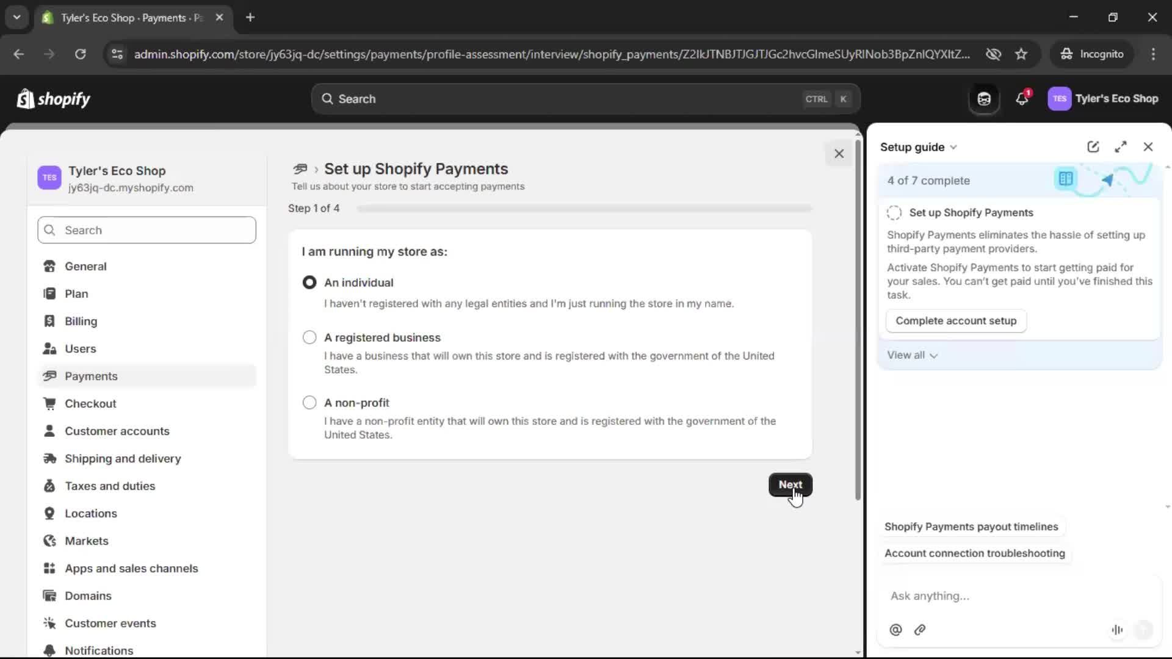Click the voice input waveform icon
This screenshot has width=1172, height=659.
(x=1117, y=630)
